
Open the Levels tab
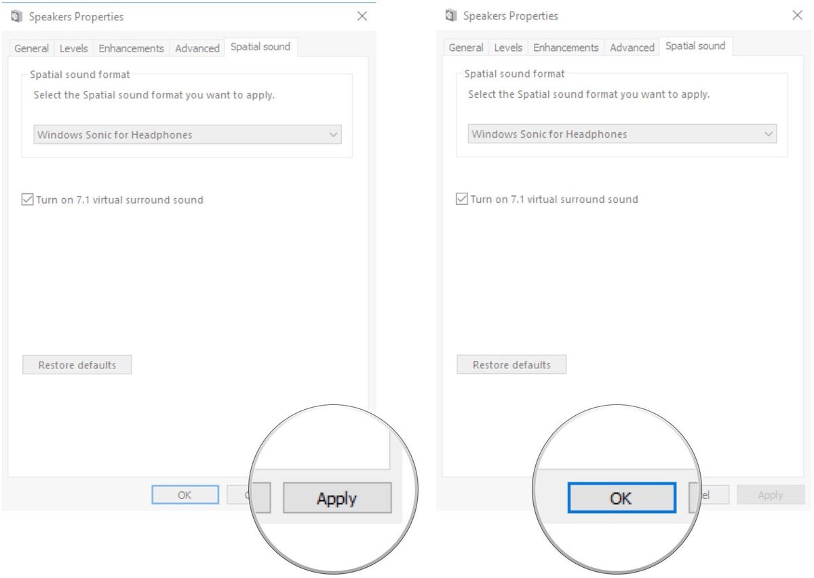click(x=73, y=48)
